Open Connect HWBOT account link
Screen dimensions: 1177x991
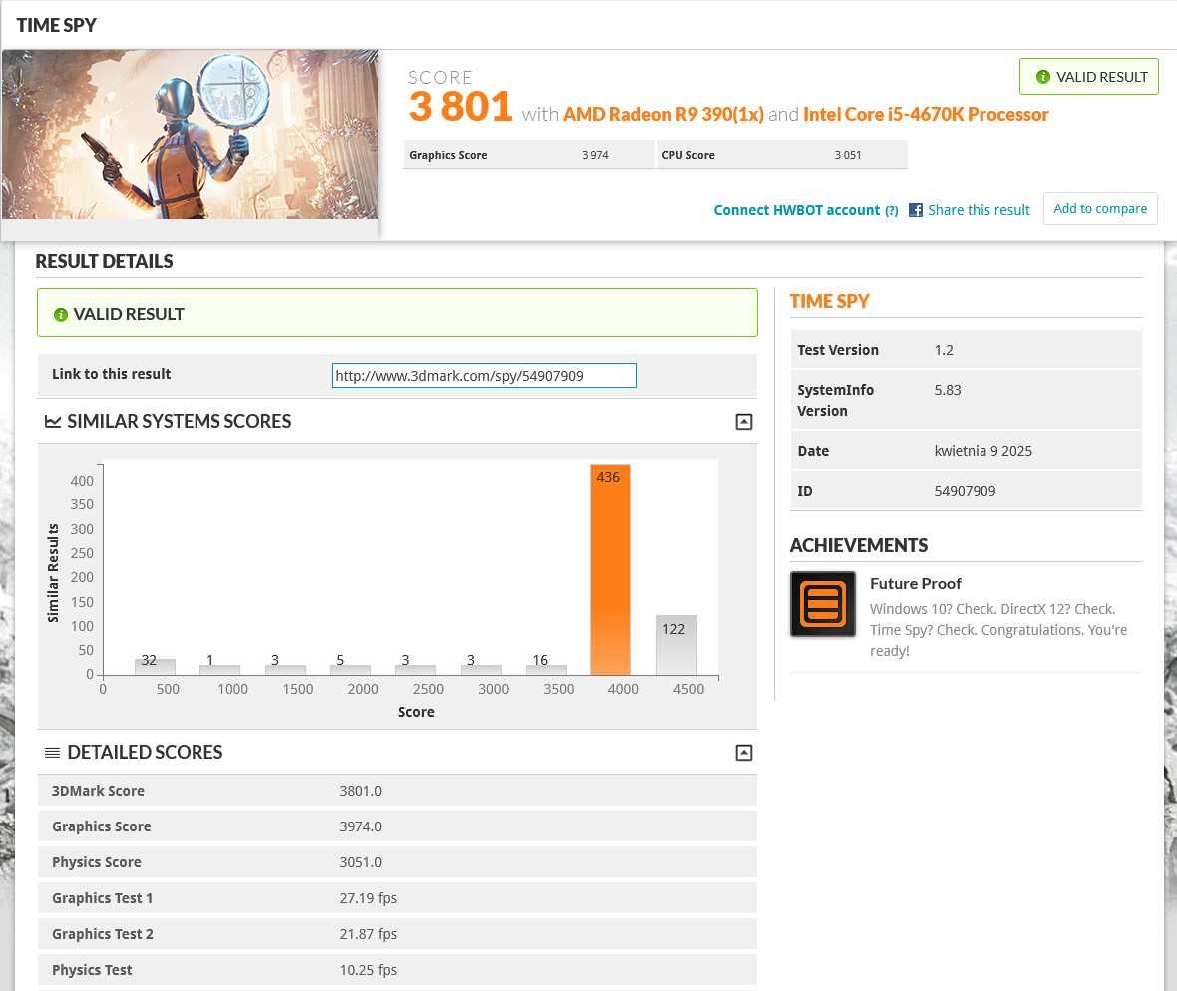click(x=796, y=210)
